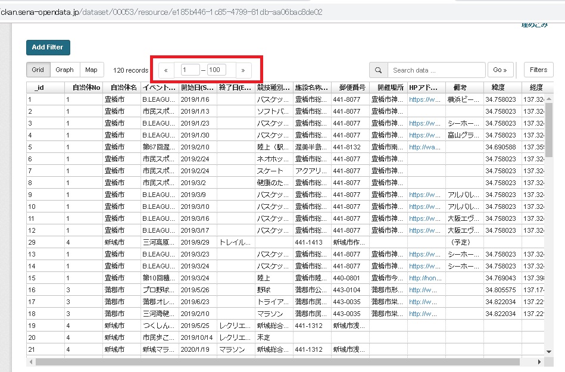Sort by the _id column header
This screenshot has width=565, height=372.
point(45,87)
